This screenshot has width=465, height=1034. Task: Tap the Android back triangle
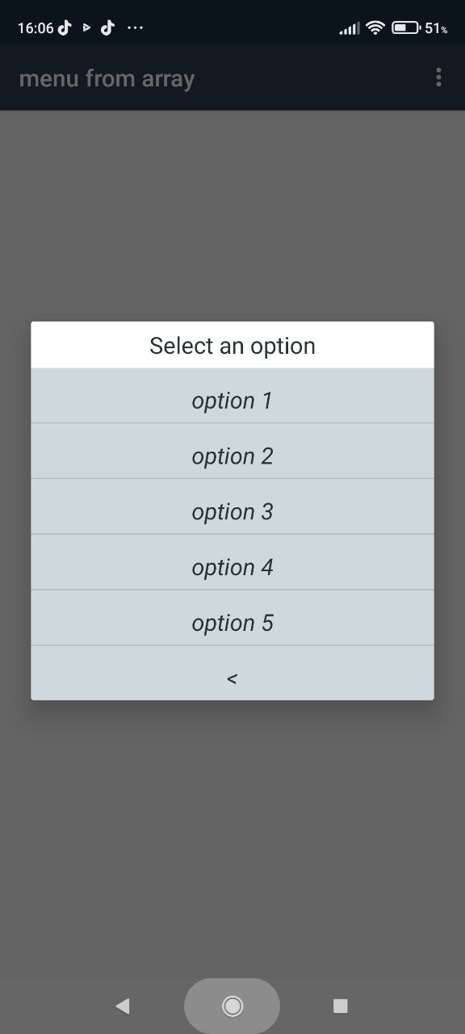123,1006
